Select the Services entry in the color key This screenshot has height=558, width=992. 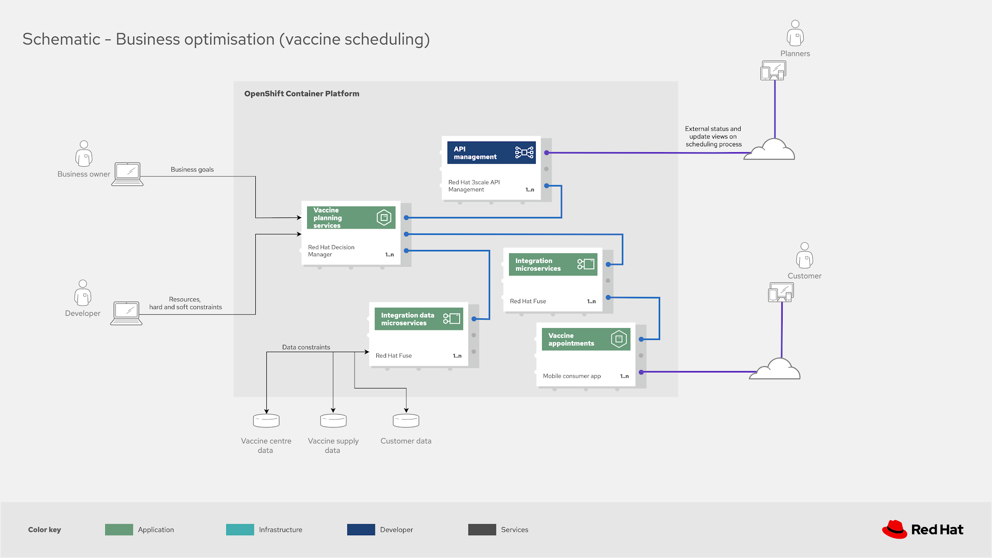[x=514, y=529]
